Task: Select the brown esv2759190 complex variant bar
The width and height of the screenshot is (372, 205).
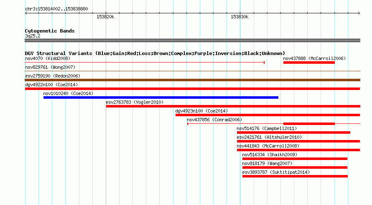Action: click(x=192, y=80)
